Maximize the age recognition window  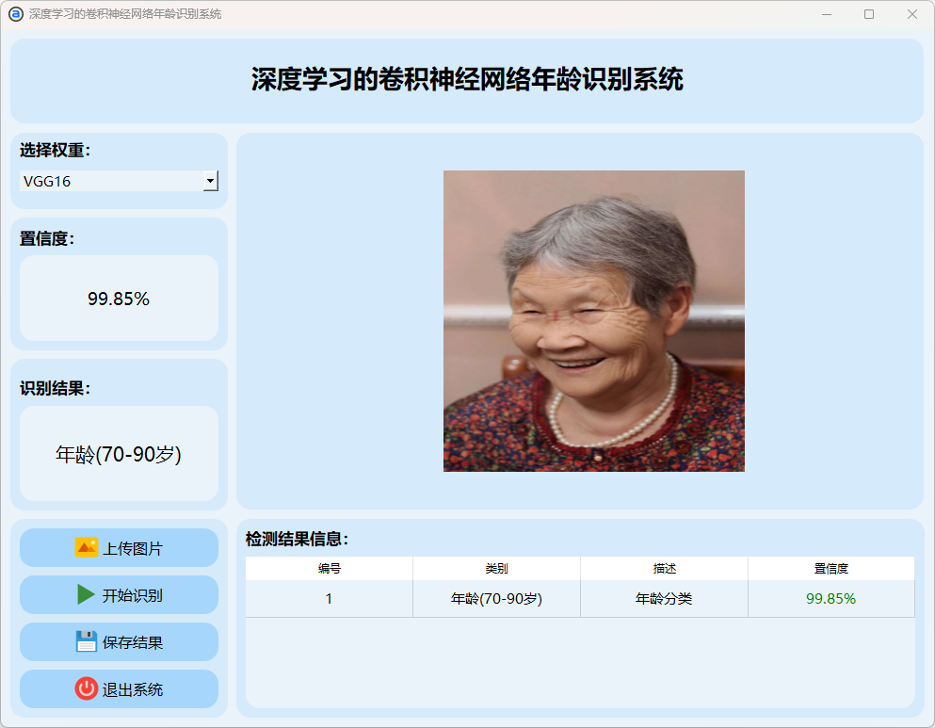click(869, 14)
